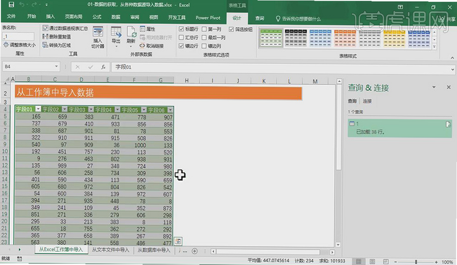Open the filter dropdown for 字段04
Viewport: 457px width, 265px height.
[117, 109]
